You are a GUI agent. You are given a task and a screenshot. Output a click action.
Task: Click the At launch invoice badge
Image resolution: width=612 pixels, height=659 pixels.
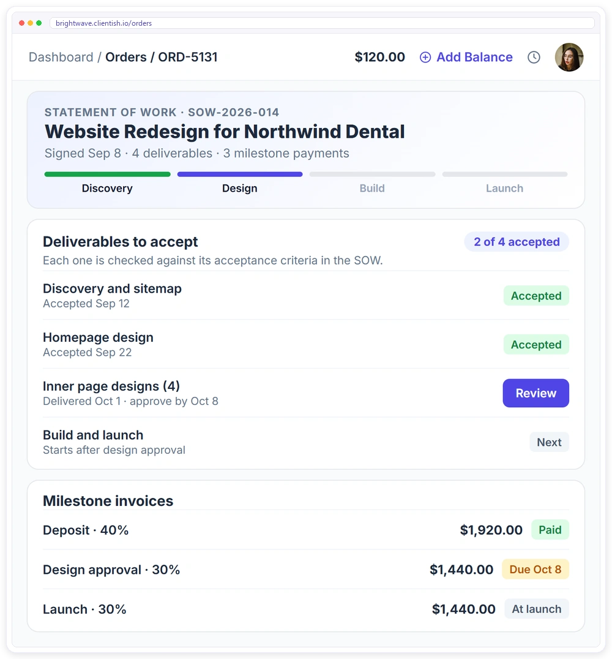(x=536, y=609)
